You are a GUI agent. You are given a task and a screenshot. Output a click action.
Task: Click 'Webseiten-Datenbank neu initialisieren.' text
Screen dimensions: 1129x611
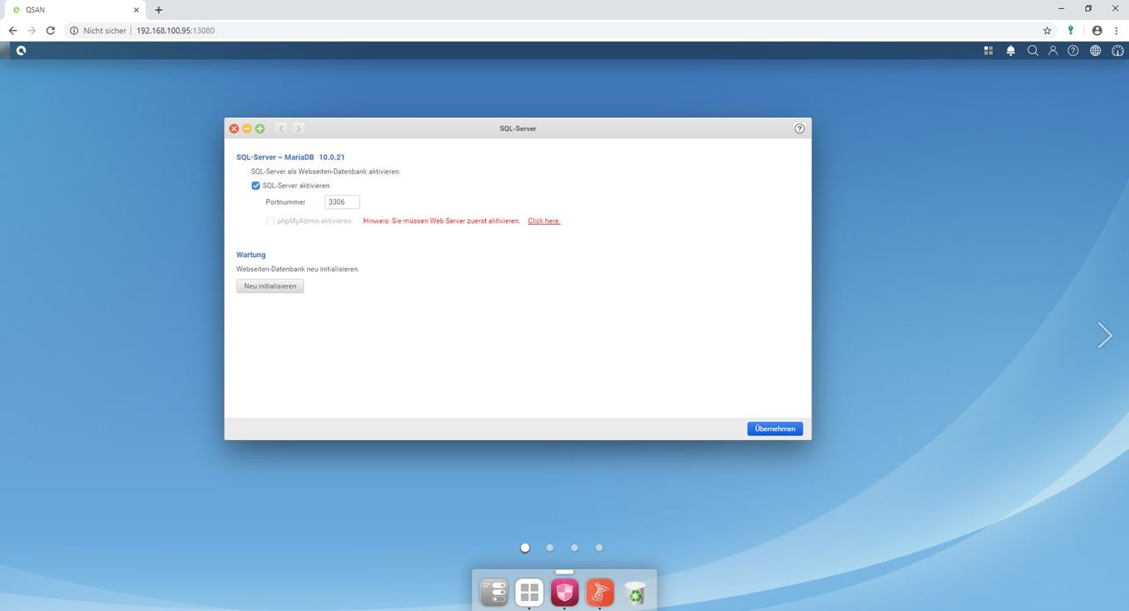tap(298, 269)
